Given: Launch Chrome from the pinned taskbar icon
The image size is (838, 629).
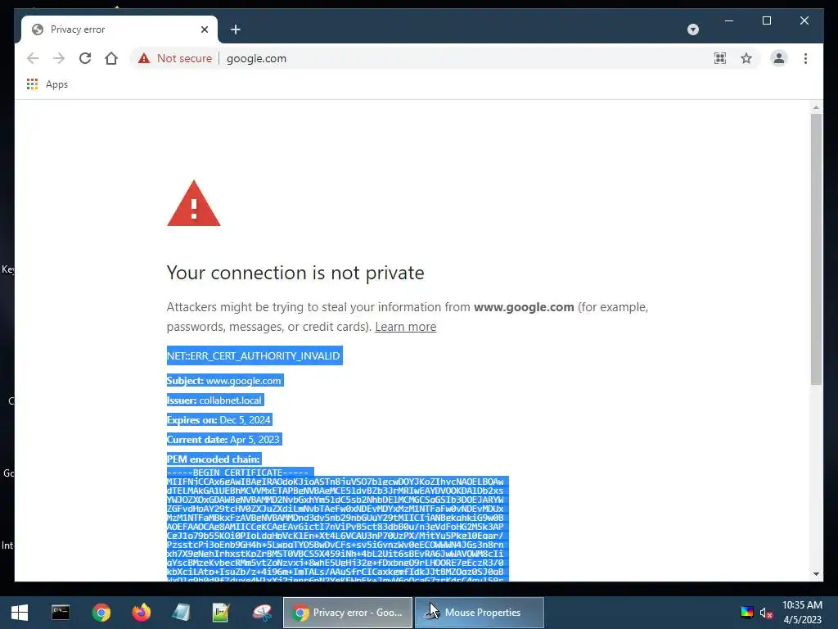Looking at the screenshot, I should (x=101, y=613).
